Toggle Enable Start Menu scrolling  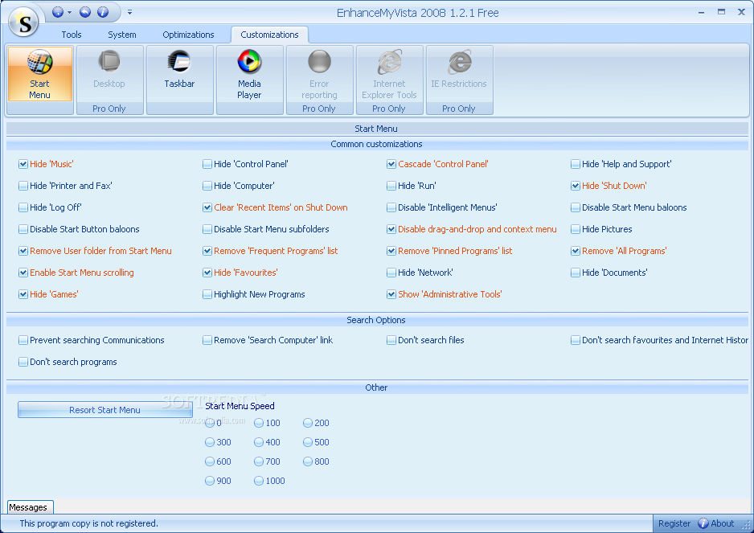coord(23,273)
